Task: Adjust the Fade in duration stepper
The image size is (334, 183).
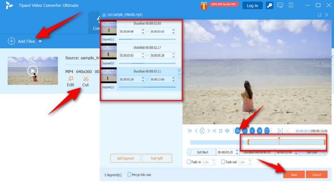Action: click(214, 162)
